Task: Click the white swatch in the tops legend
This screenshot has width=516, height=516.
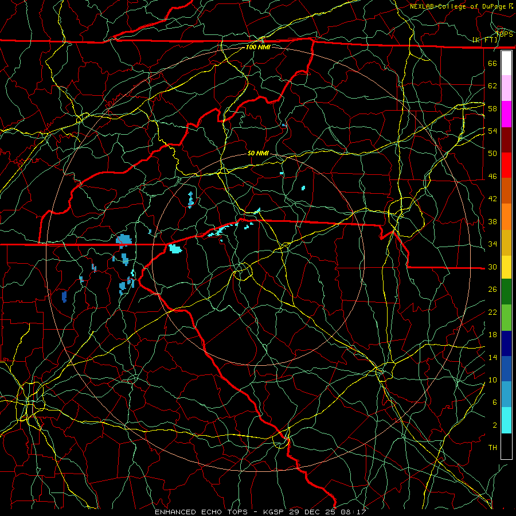Action: pyautogui.click(x=506, y=63)
